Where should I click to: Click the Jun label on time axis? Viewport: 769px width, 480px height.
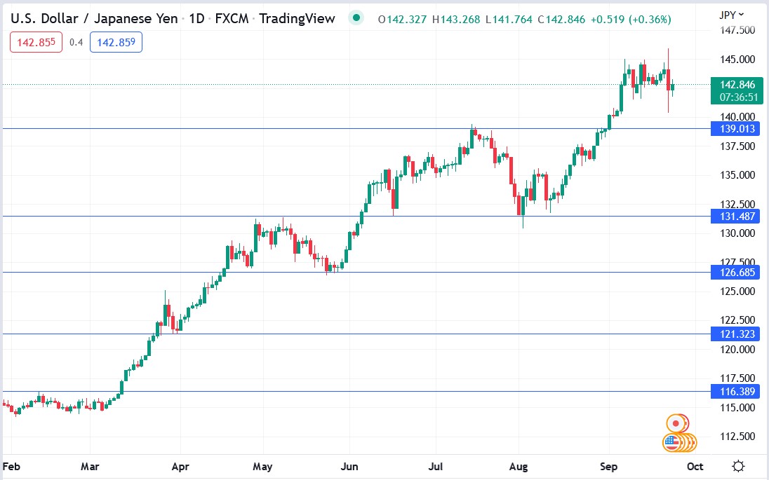coord(349,466)
